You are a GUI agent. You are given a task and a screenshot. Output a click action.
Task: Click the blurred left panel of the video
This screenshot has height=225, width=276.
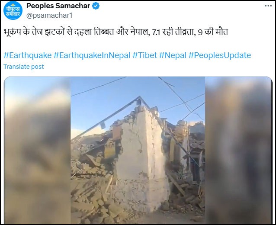click(37, 150)
